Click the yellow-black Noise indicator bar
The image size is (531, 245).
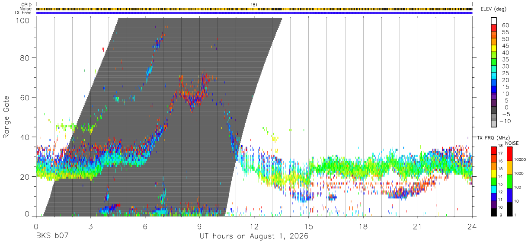[x=254, y=9]
